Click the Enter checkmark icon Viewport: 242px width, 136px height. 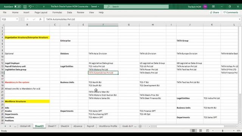coord(34,19)
